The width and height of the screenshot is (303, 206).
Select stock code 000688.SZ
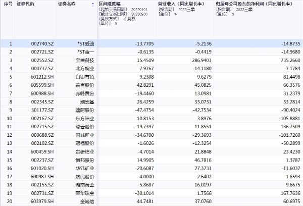42,135
